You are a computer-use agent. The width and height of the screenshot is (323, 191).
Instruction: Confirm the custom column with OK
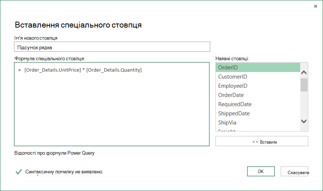(261, 171)
